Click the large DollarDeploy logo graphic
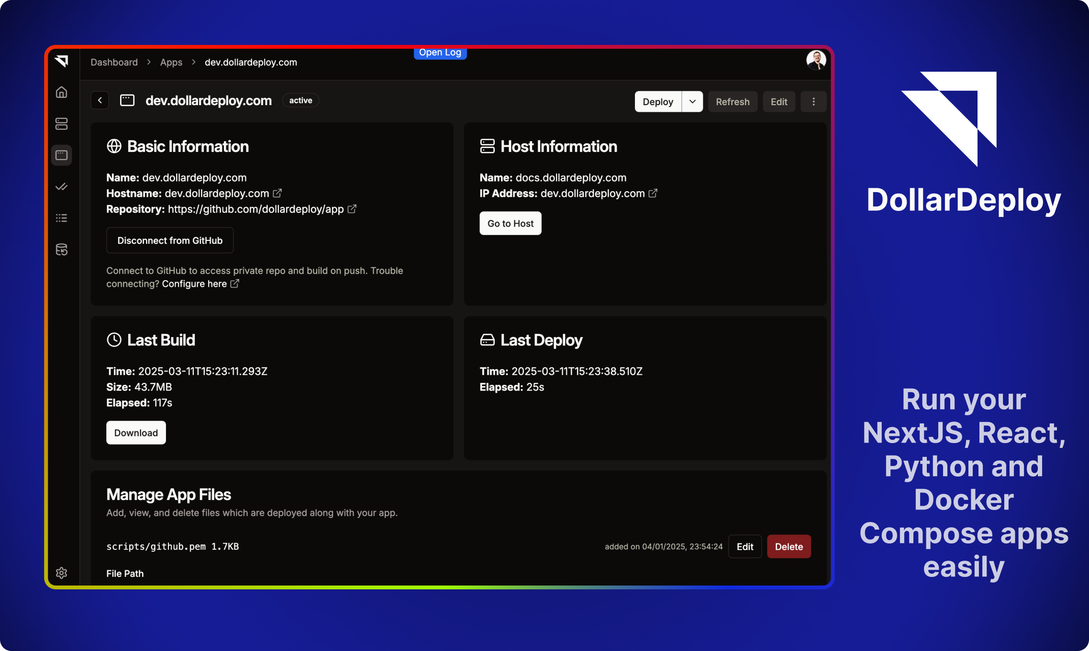The height and width of the screenshot is (651, 1089). pyautogui.click(x=949, y=119)
